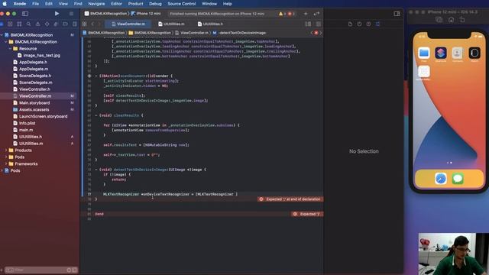The width and height of the screenshot is (489, 275).
Task: Go back with the editor history arrow
Action: (92, 24)
